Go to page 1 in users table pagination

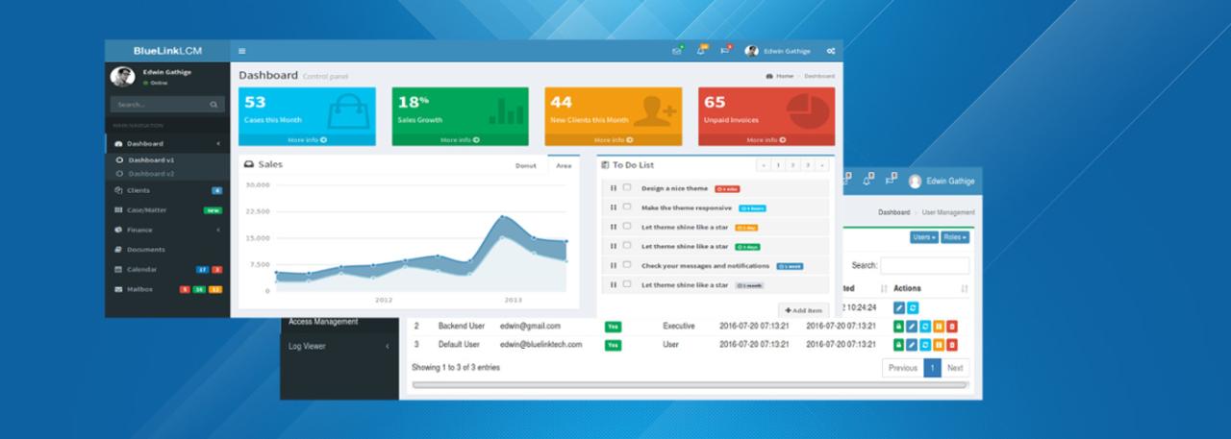932,368
